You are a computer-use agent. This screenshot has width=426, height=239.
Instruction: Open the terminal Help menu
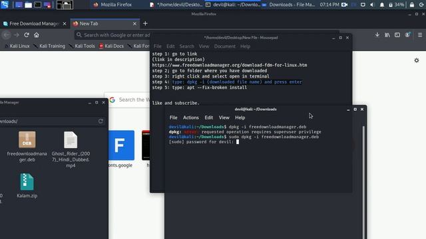coord(240,118)
